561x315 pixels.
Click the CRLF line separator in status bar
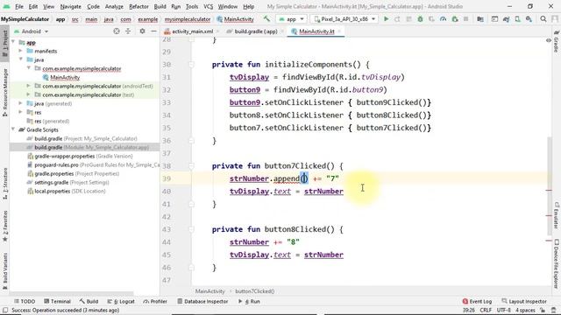click(486, 311)
